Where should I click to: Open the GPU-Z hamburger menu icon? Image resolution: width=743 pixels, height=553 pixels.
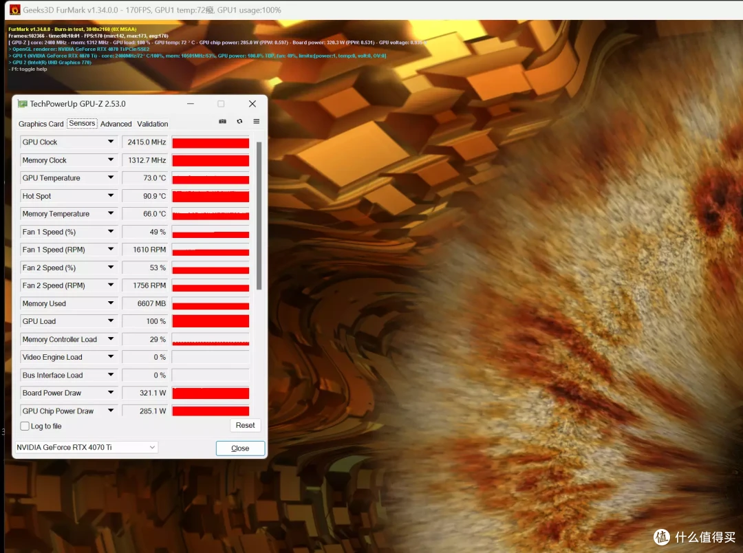pos(257,121)
